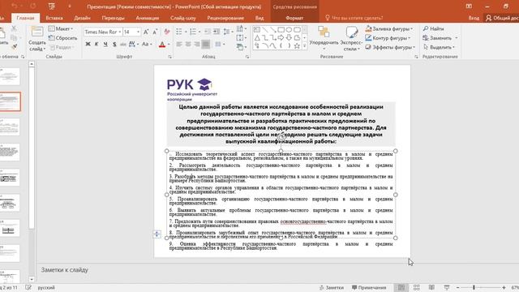Screen dimensions: 519x292
Task: Toggle text shadow (S)
Action: point(114,44)
